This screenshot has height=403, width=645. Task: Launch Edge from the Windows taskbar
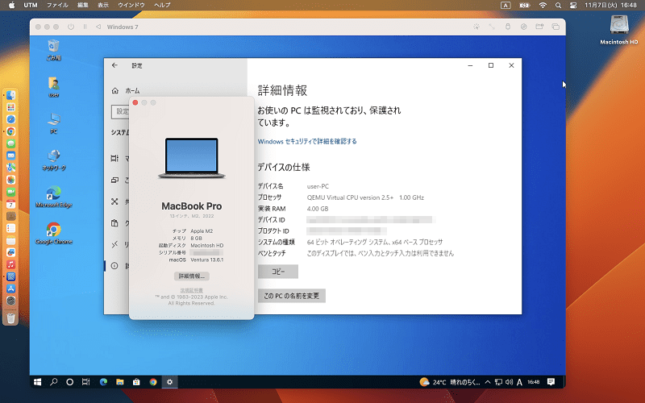pos(103,382)
